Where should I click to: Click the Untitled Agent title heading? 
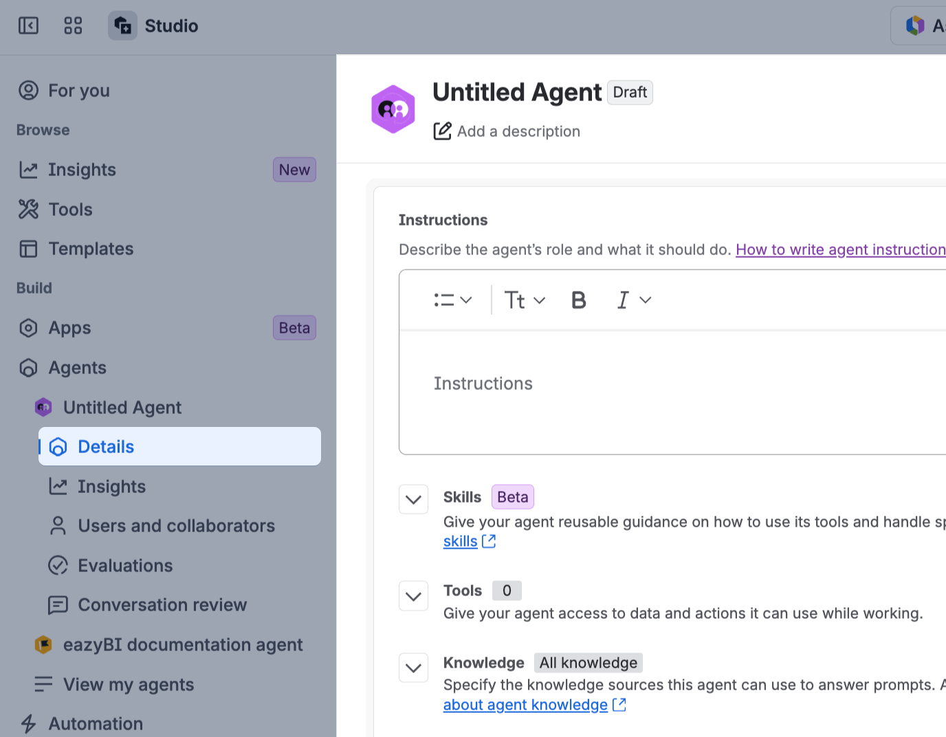pyautogui.click(x=517, y=92)
